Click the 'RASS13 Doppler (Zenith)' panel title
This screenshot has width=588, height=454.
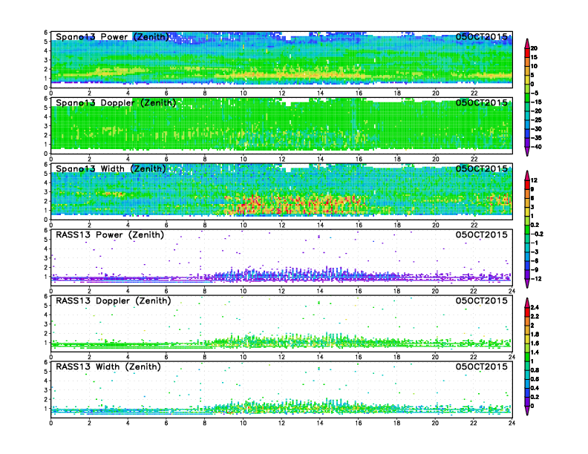pos(114,300)
